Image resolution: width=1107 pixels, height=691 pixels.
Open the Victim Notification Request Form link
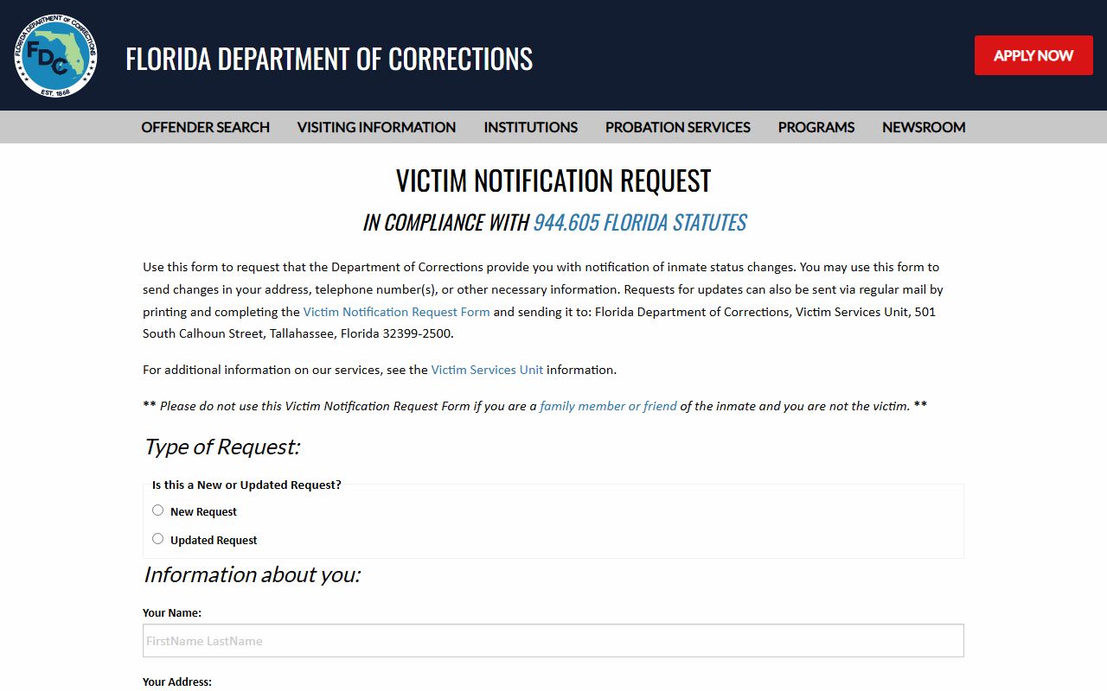(x=396, y=312)
